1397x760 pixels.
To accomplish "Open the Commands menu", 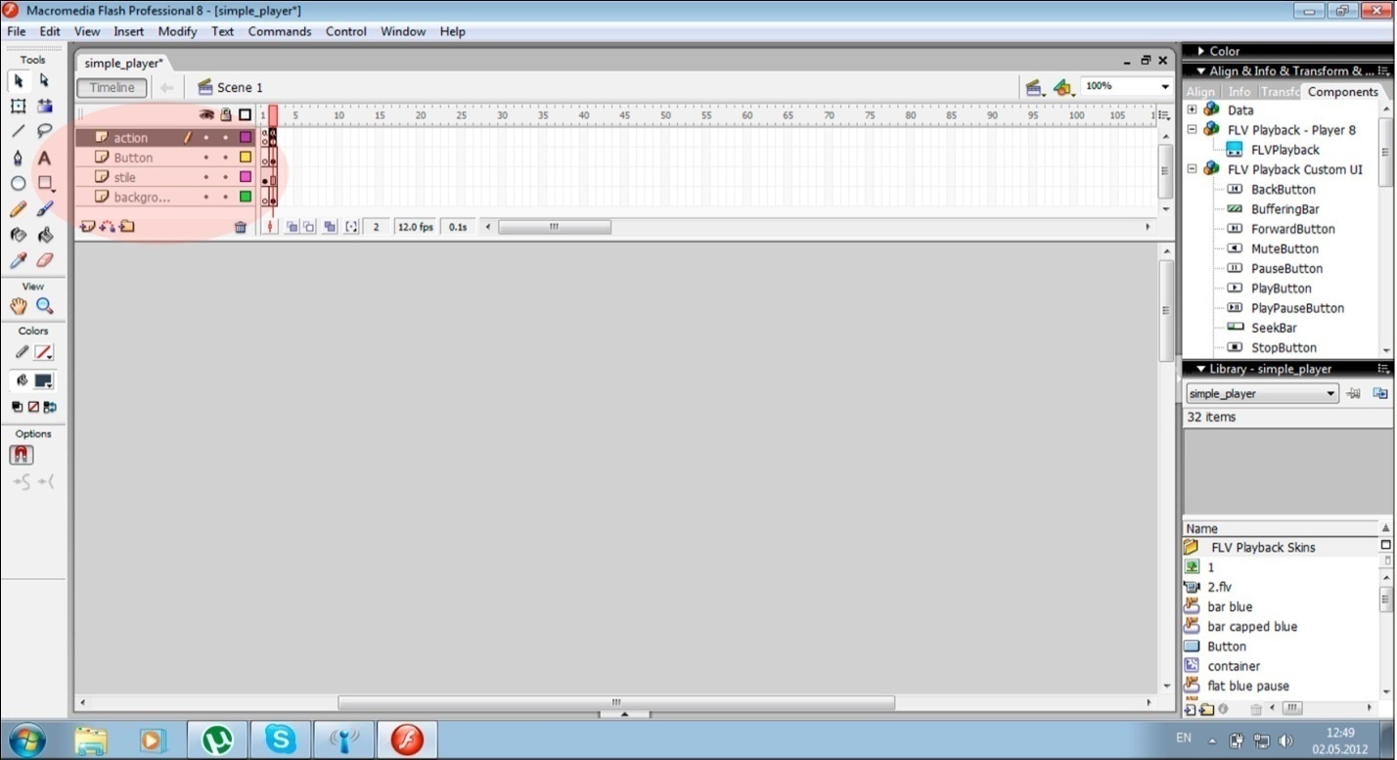I will 280,31.
